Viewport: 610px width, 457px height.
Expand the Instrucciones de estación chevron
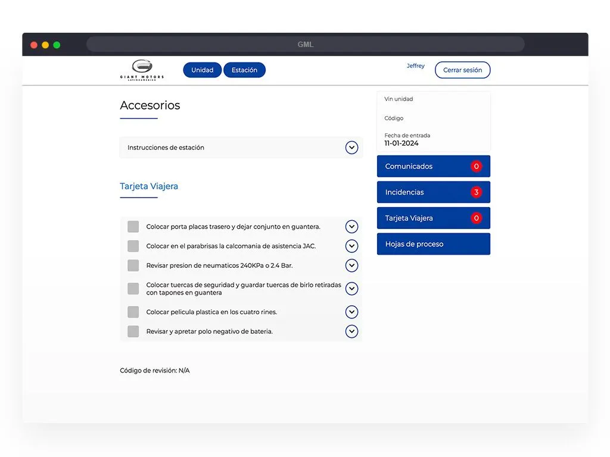click(351, 148)
